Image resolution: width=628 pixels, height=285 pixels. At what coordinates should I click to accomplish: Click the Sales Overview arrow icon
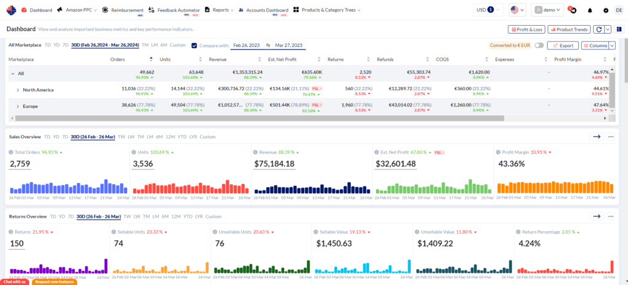click(x=596, y=137)
